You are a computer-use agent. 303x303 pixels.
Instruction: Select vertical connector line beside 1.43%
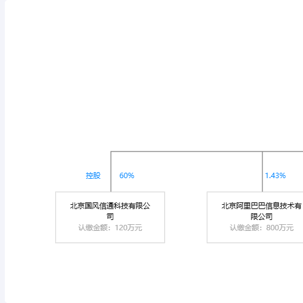point(262,171)
